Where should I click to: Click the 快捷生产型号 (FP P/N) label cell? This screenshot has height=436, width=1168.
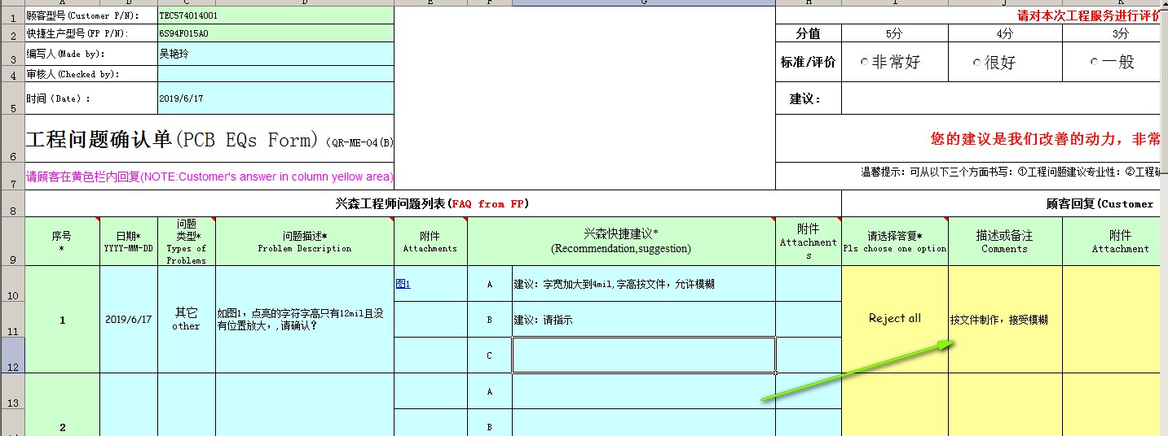point(91,33)
